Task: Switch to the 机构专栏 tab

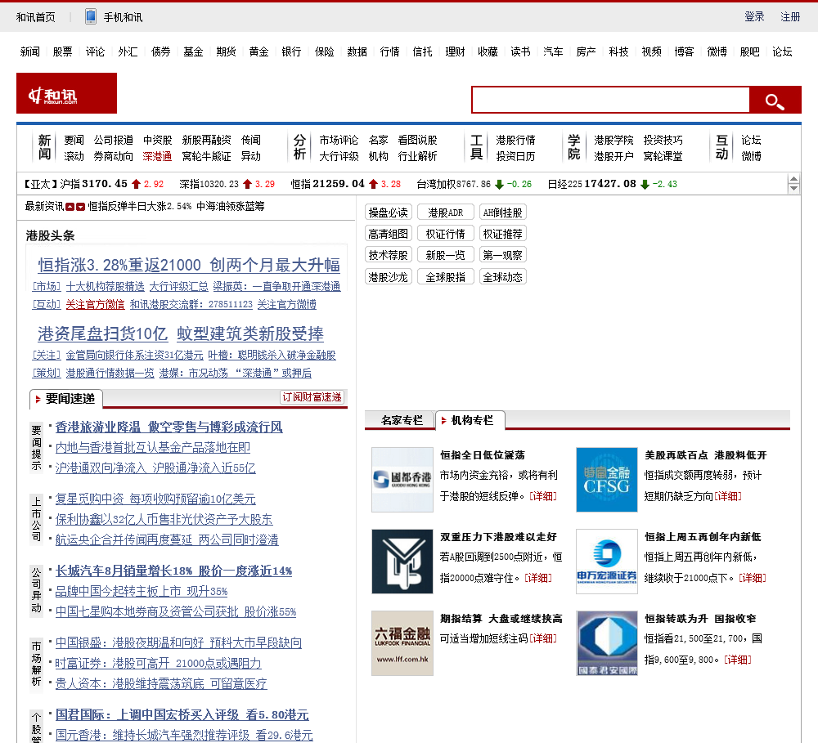Action: tap(470, 420)
